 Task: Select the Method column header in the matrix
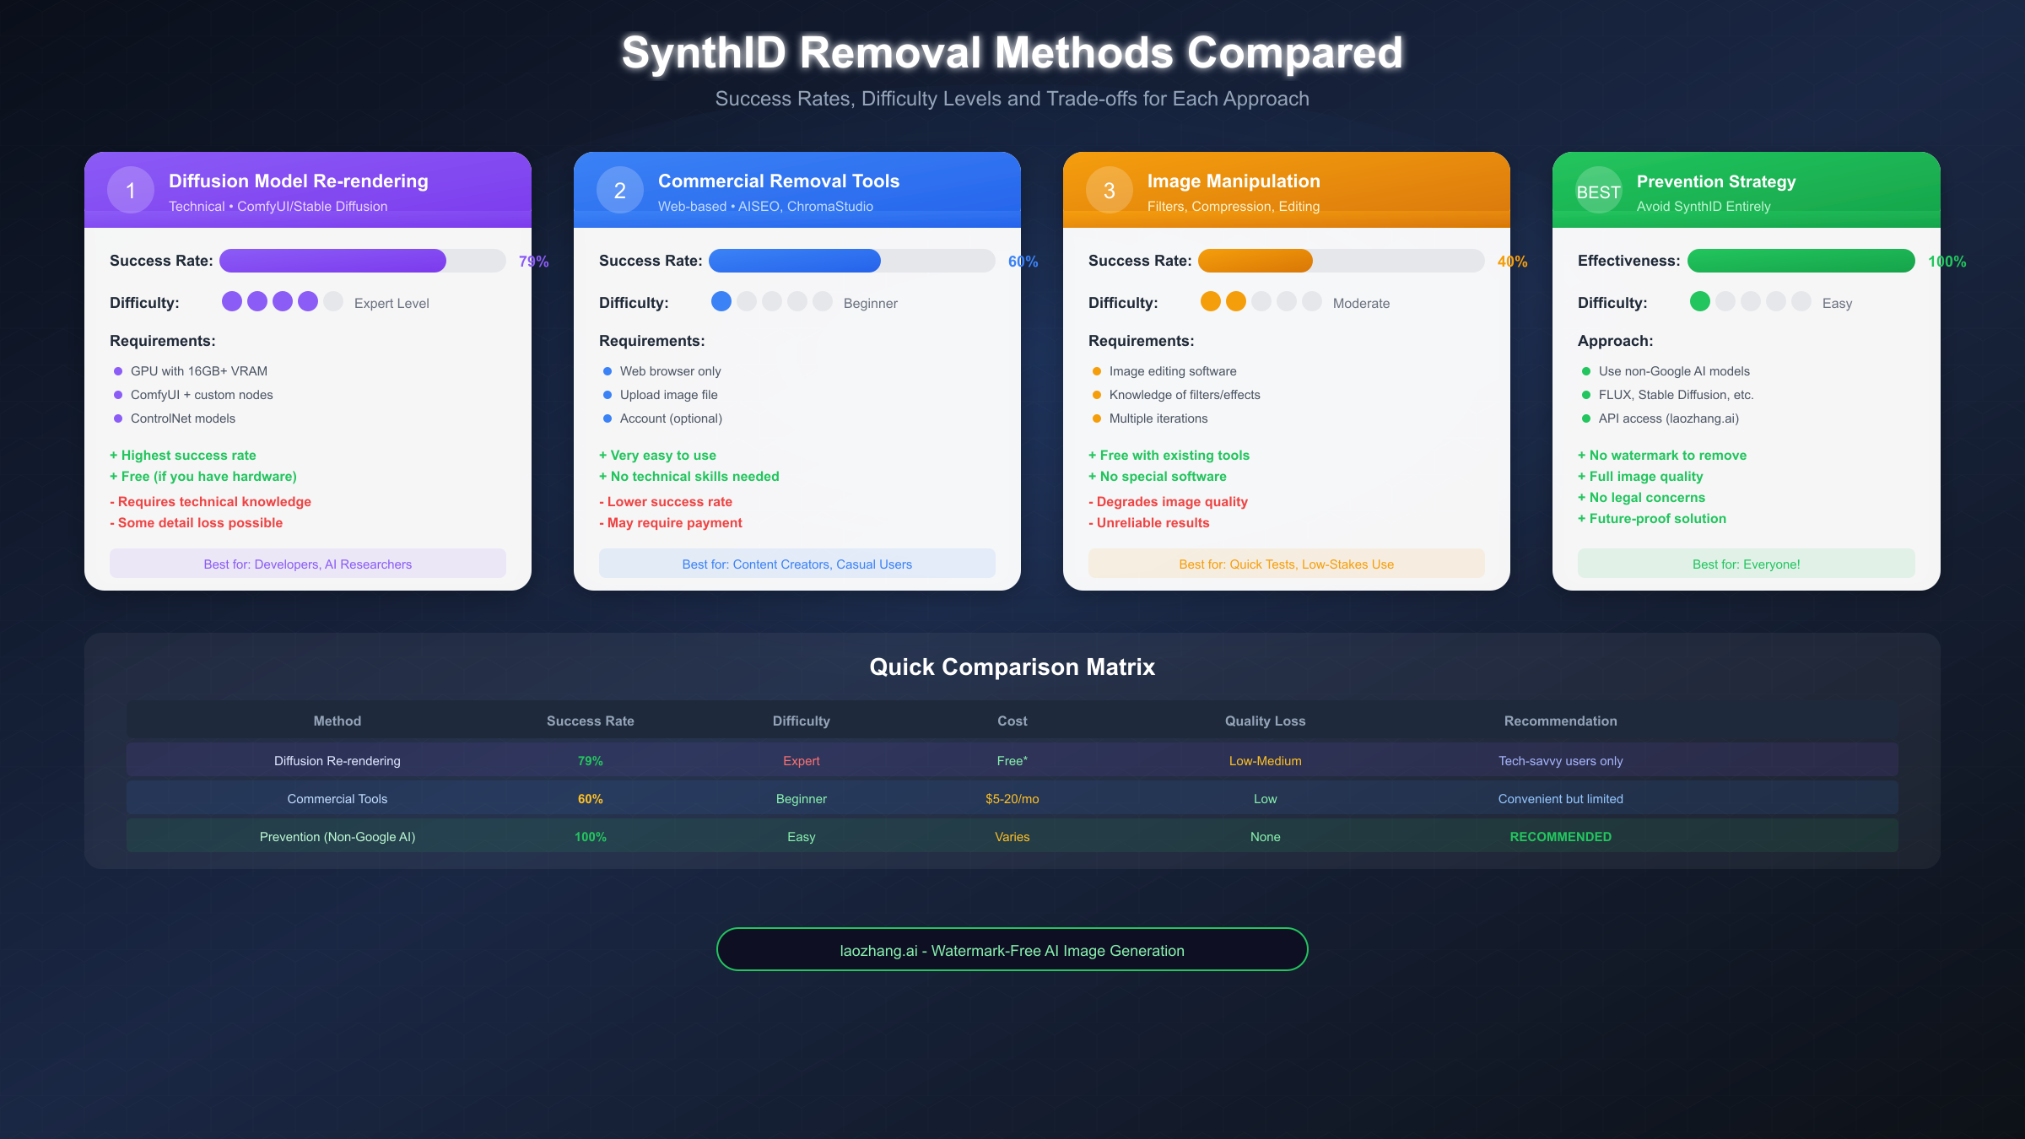tap(337, 721)
